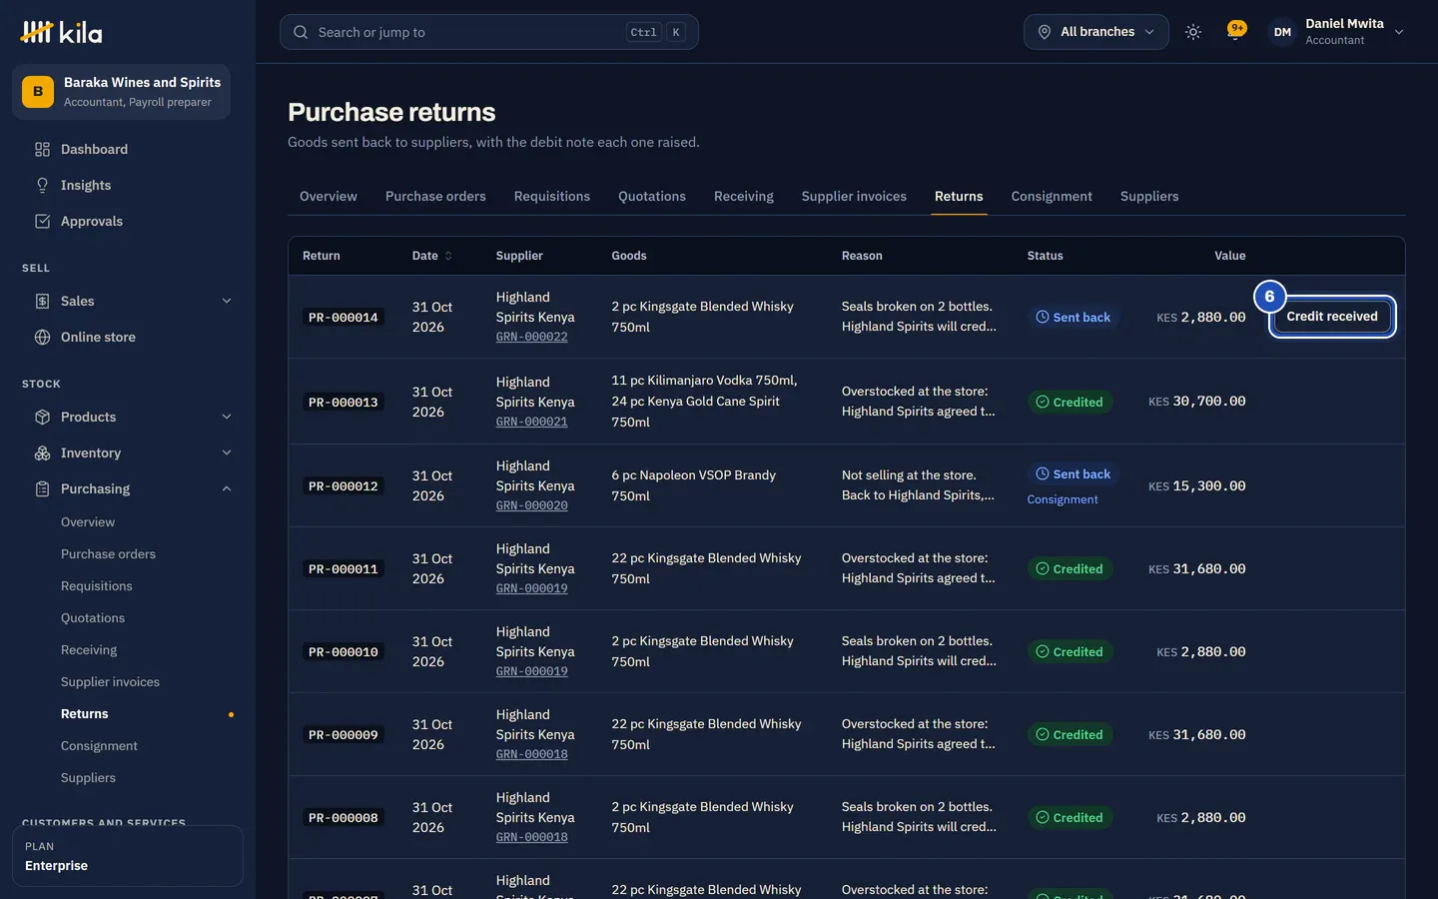Viewport: 1438px width, 899px height.
Task: Click the Online store globe icon
Action: click(x=42, y=337)
